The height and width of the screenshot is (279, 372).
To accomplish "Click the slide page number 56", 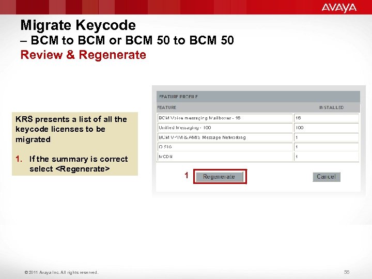I will pyautogui.click(x=347, y=272).
